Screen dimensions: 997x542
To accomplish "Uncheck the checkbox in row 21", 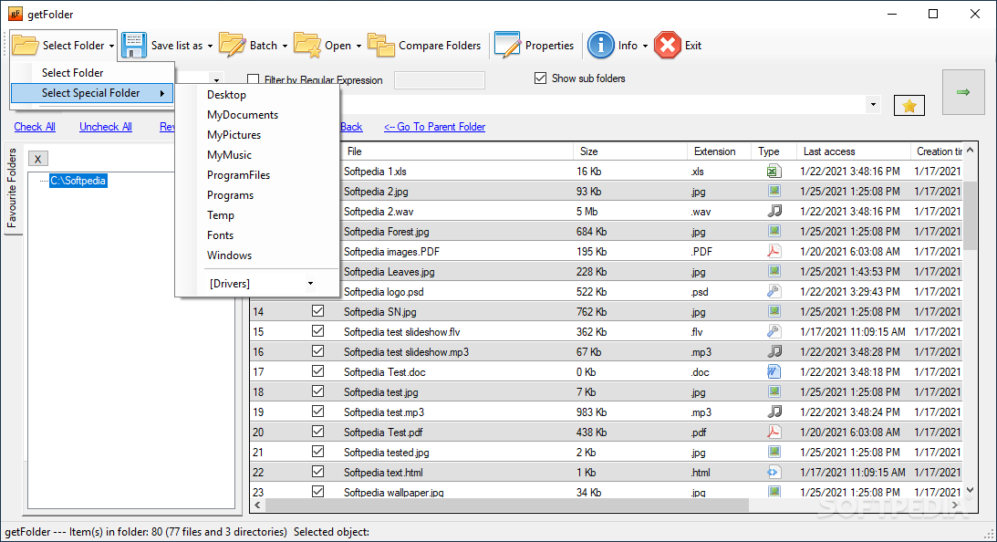I will [x=318, y=452].
